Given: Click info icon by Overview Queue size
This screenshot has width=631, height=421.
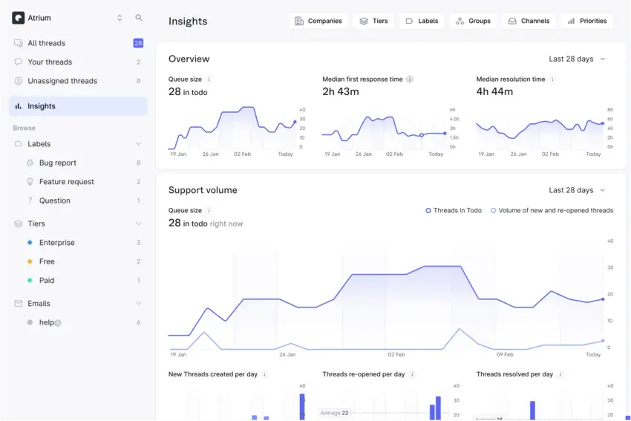Looking at the screenshot, I should coord(209,79).
